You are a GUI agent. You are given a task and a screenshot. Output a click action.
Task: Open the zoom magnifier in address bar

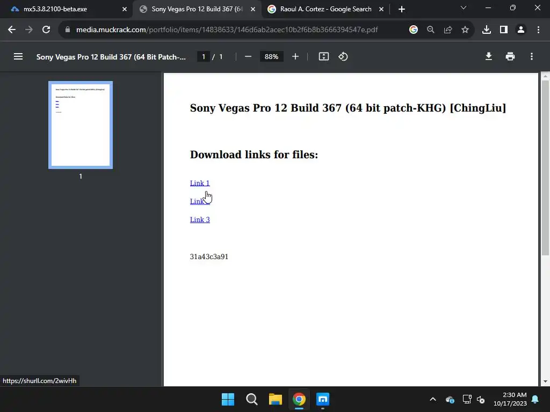(431, 30)
